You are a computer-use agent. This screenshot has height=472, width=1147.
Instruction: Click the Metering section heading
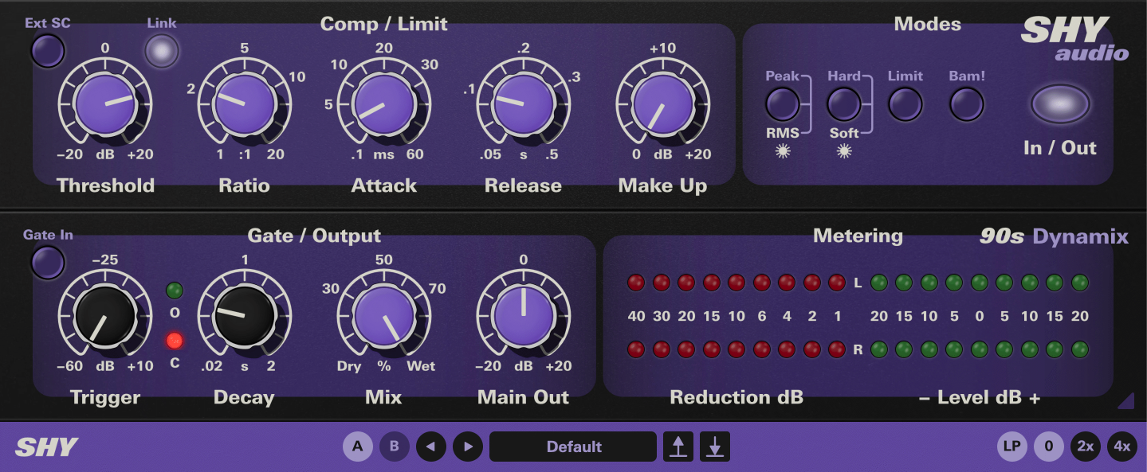[x=858, y=236]
